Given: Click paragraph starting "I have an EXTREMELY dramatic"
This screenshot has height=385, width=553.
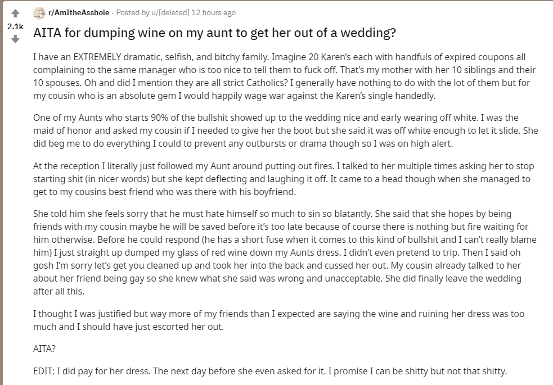Looking at the screenshot, I should (x=284, y=76).
